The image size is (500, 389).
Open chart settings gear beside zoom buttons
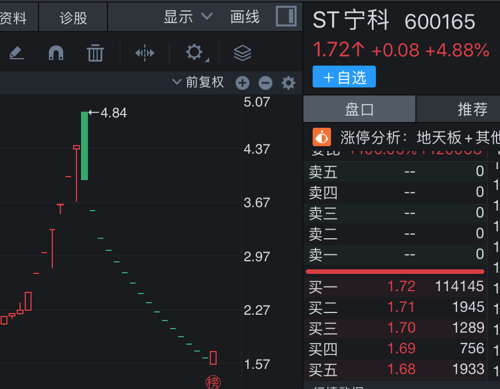click(288, 83)
